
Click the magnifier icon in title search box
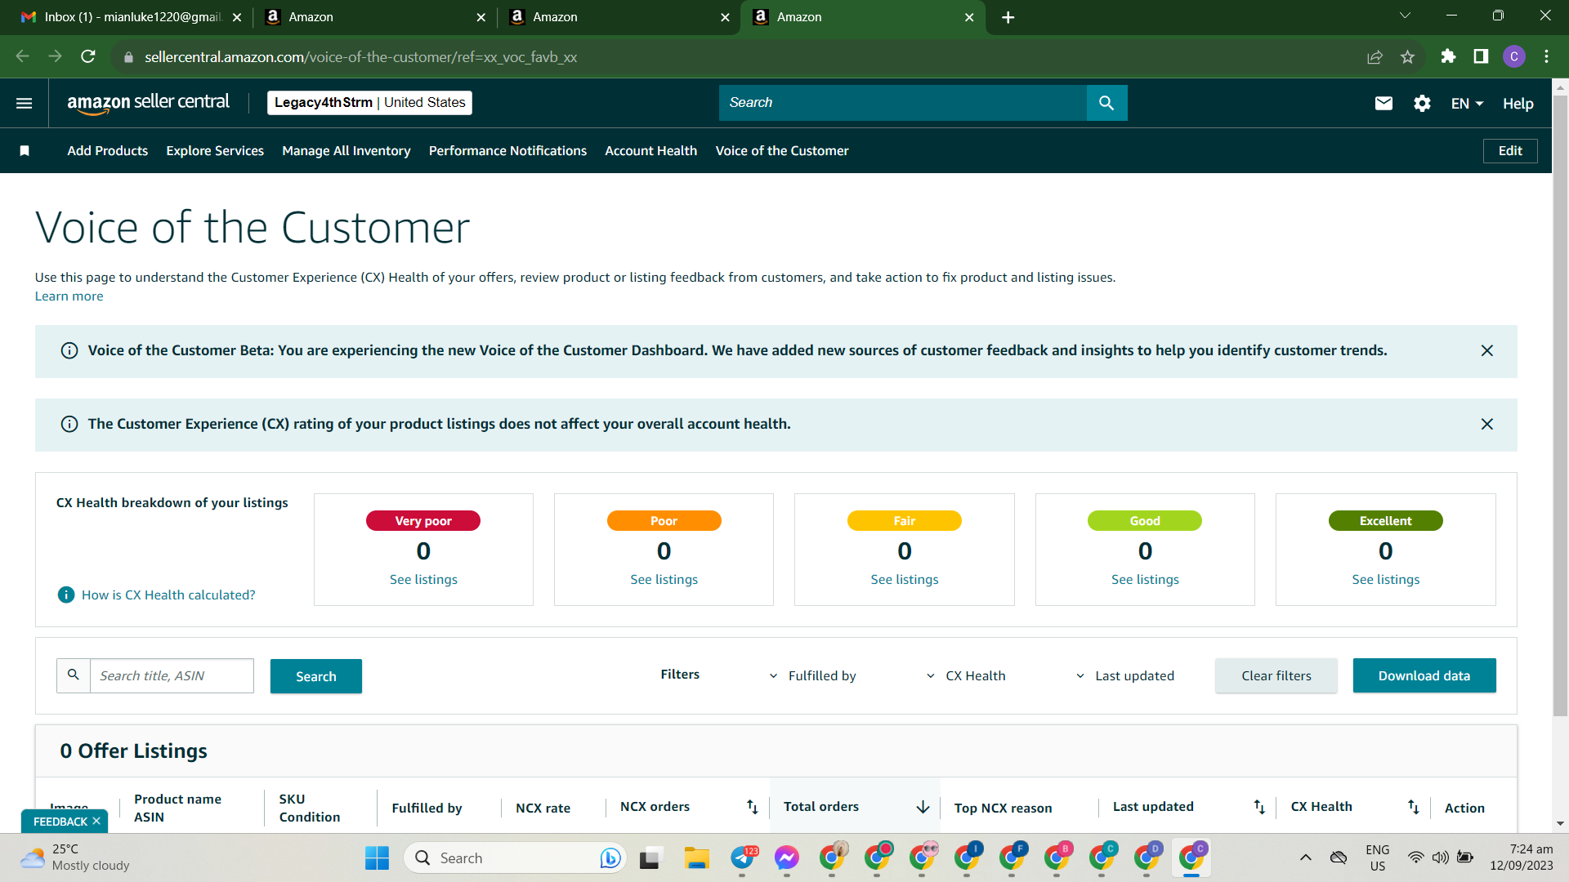click(x=74, y=675)
